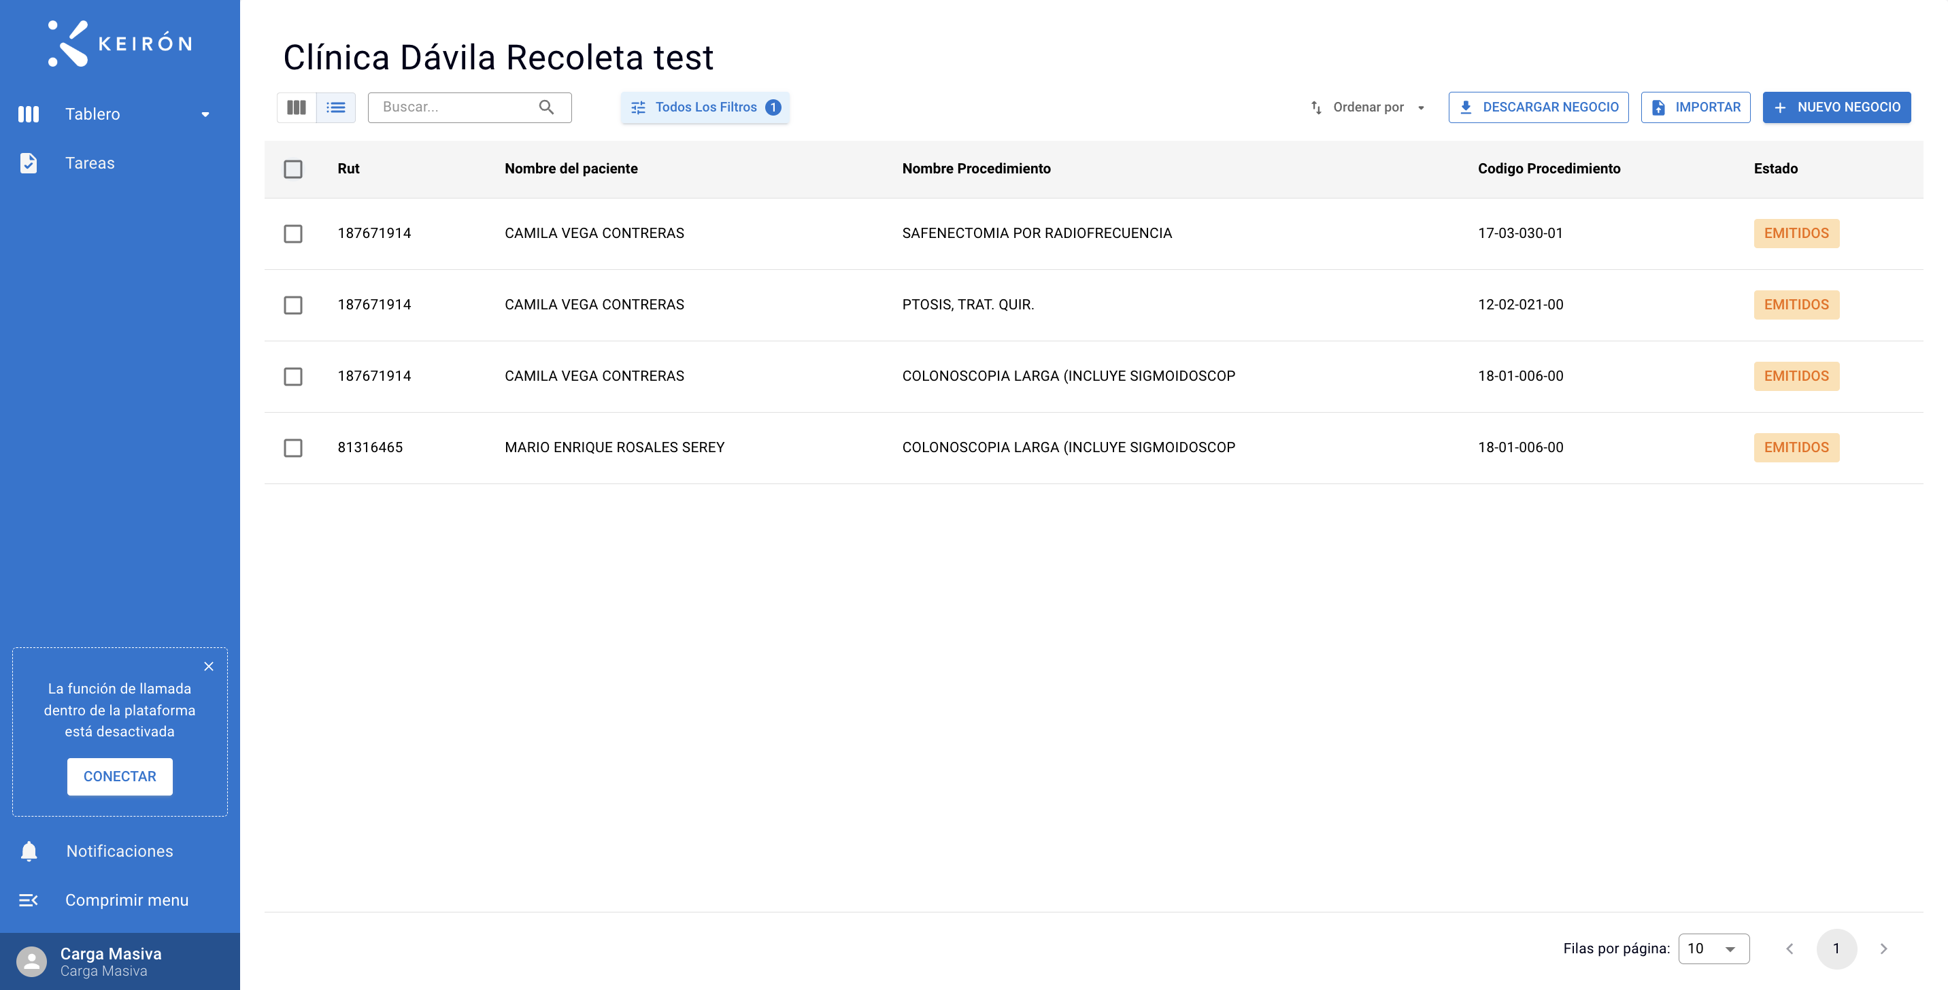Viewport: 1948px width, 990px height.
Task: Click EMITIDOS badge in SAFENECTOMIA row
Action: (1796, 233)
